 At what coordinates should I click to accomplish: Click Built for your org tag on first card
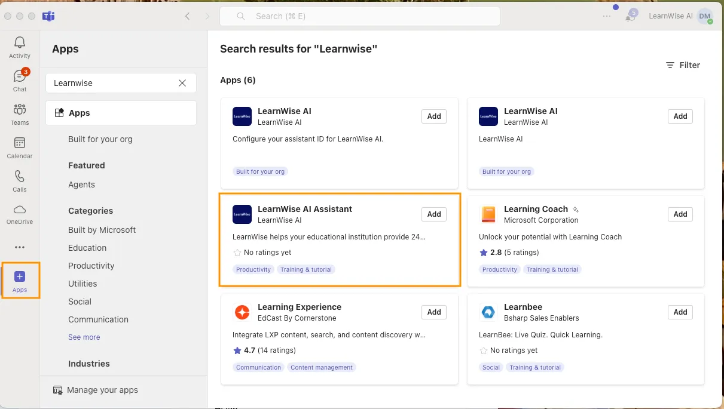(260, 171)
